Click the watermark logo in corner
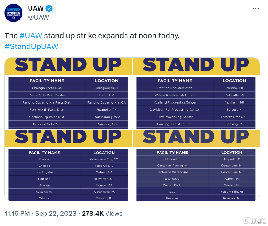Screen dimensions: 268x226 [255, 221]
